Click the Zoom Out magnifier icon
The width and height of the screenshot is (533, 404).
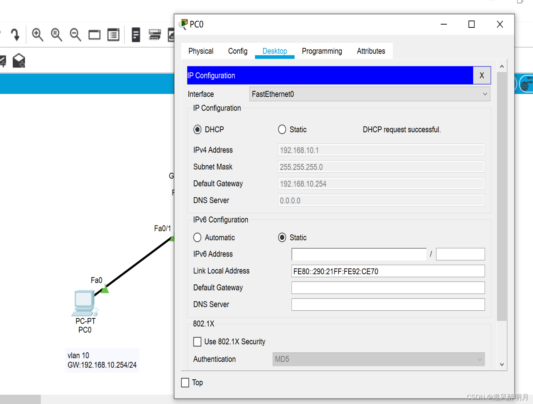tap(75, 35)
